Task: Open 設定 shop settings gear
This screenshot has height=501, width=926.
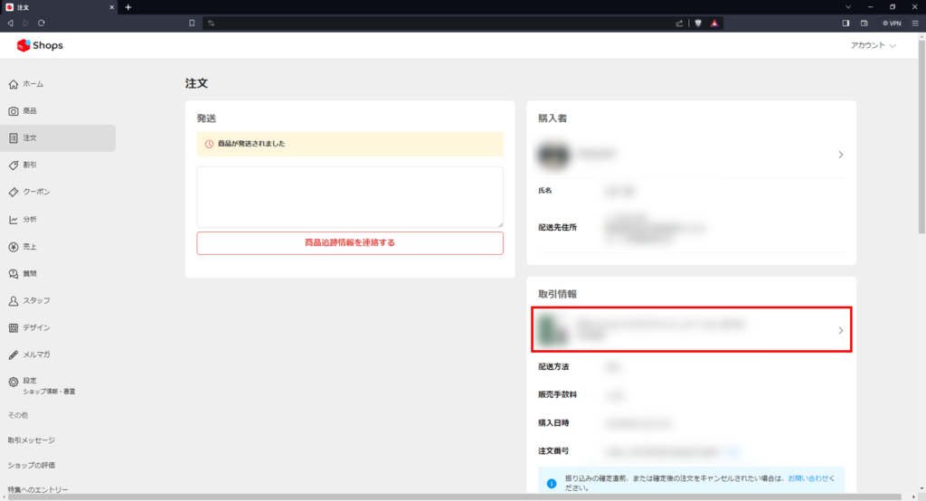Action: click(x=14, y=382)
